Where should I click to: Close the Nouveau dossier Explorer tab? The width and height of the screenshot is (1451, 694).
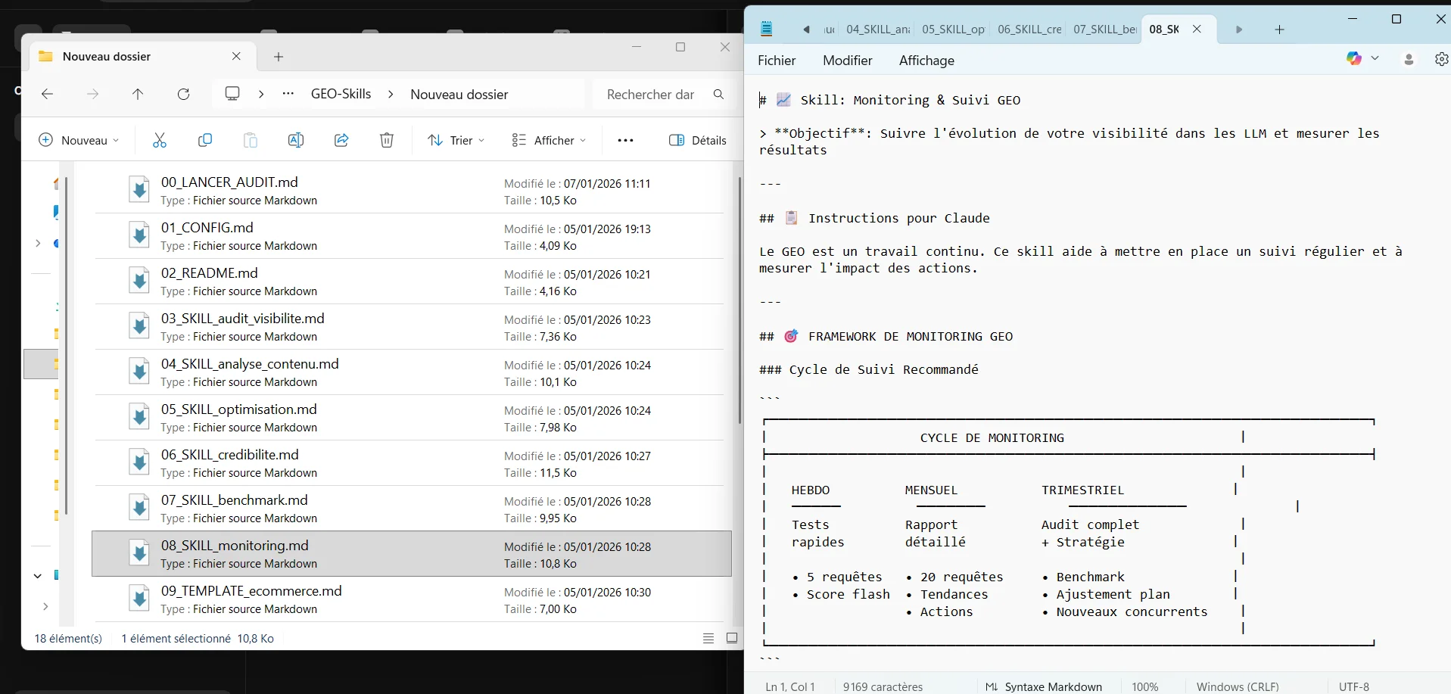click(x=236, y=57)
